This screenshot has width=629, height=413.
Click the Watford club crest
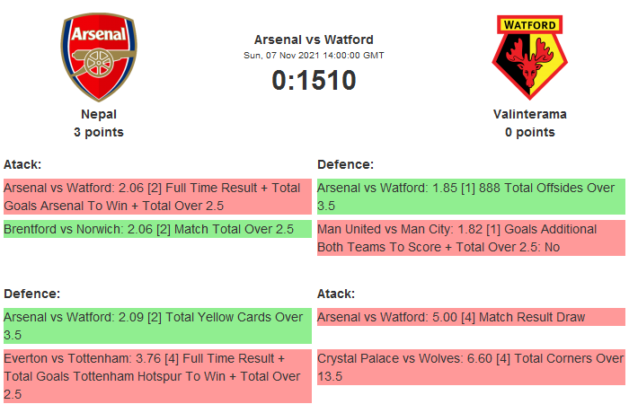click(529, 57)
